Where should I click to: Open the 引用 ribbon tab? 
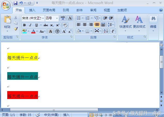[66, 10]
